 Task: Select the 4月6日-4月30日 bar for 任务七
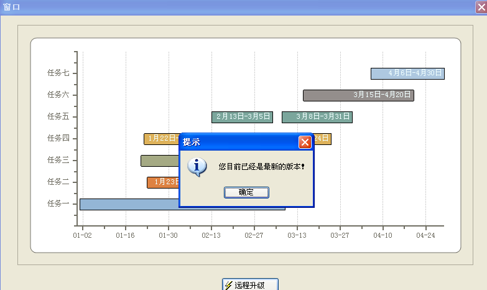(407, 73)
